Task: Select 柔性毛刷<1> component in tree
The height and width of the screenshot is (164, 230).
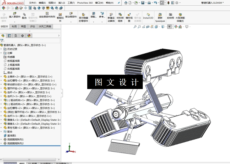Action: pos(29,128)
